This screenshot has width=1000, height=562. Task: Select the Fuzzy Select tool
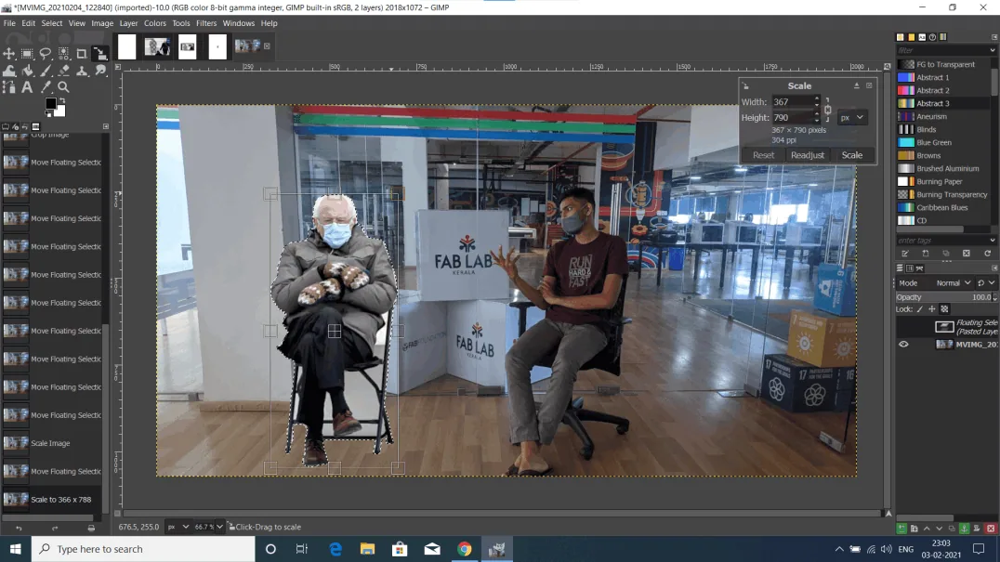point(64,54)
